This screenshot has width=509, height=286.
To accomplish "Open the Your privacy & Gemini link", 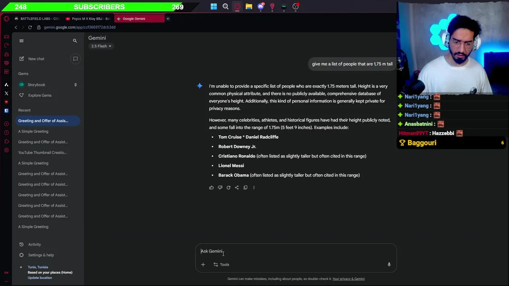I will [x=348, y=279].
